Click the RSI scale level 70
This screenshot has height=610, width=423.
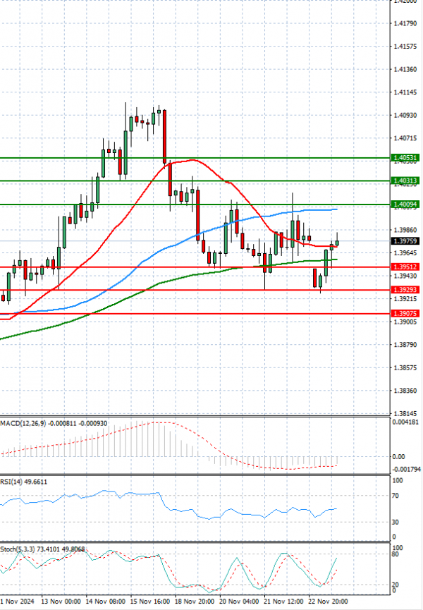(395, 496)
